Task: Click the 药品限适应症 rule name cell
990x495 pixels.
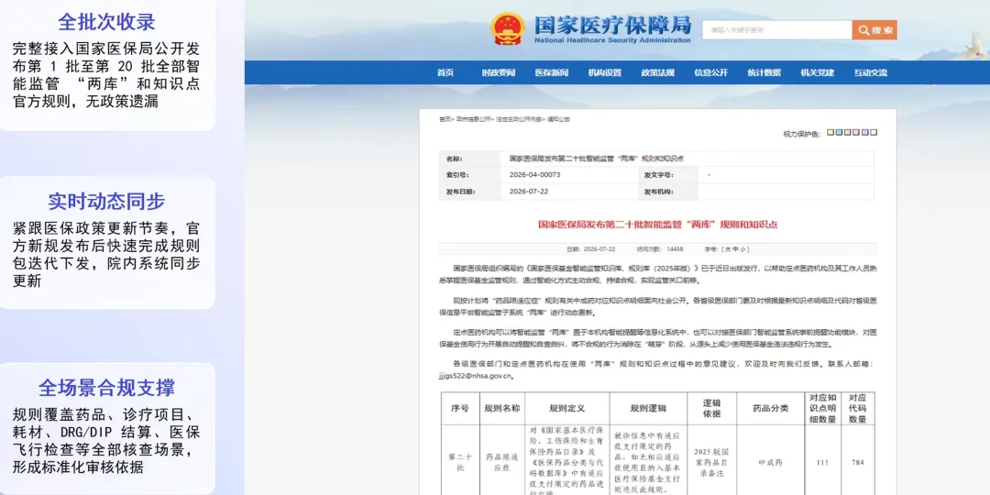Action: pos(502,462)
